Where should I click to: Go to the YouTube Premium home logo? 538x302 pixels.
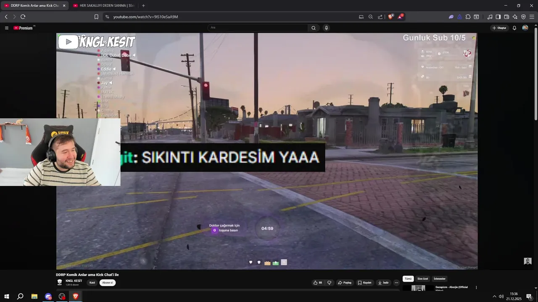pos(24,28)
